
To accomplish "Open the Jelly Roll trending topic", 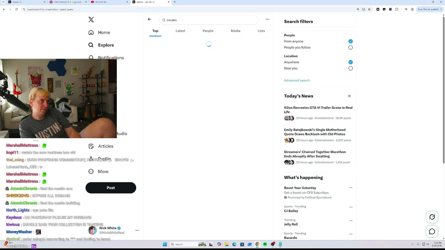I will 291,224.
